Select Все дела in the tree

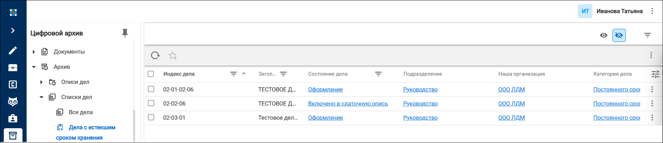pyautogui.click(x=81, y=112)
